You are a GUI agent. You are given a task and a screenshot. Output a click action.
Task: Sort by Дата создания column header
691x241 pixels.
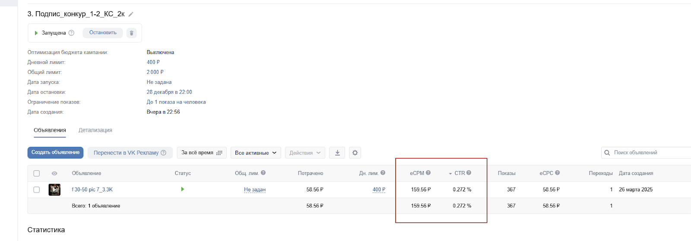tap(636, 173)
